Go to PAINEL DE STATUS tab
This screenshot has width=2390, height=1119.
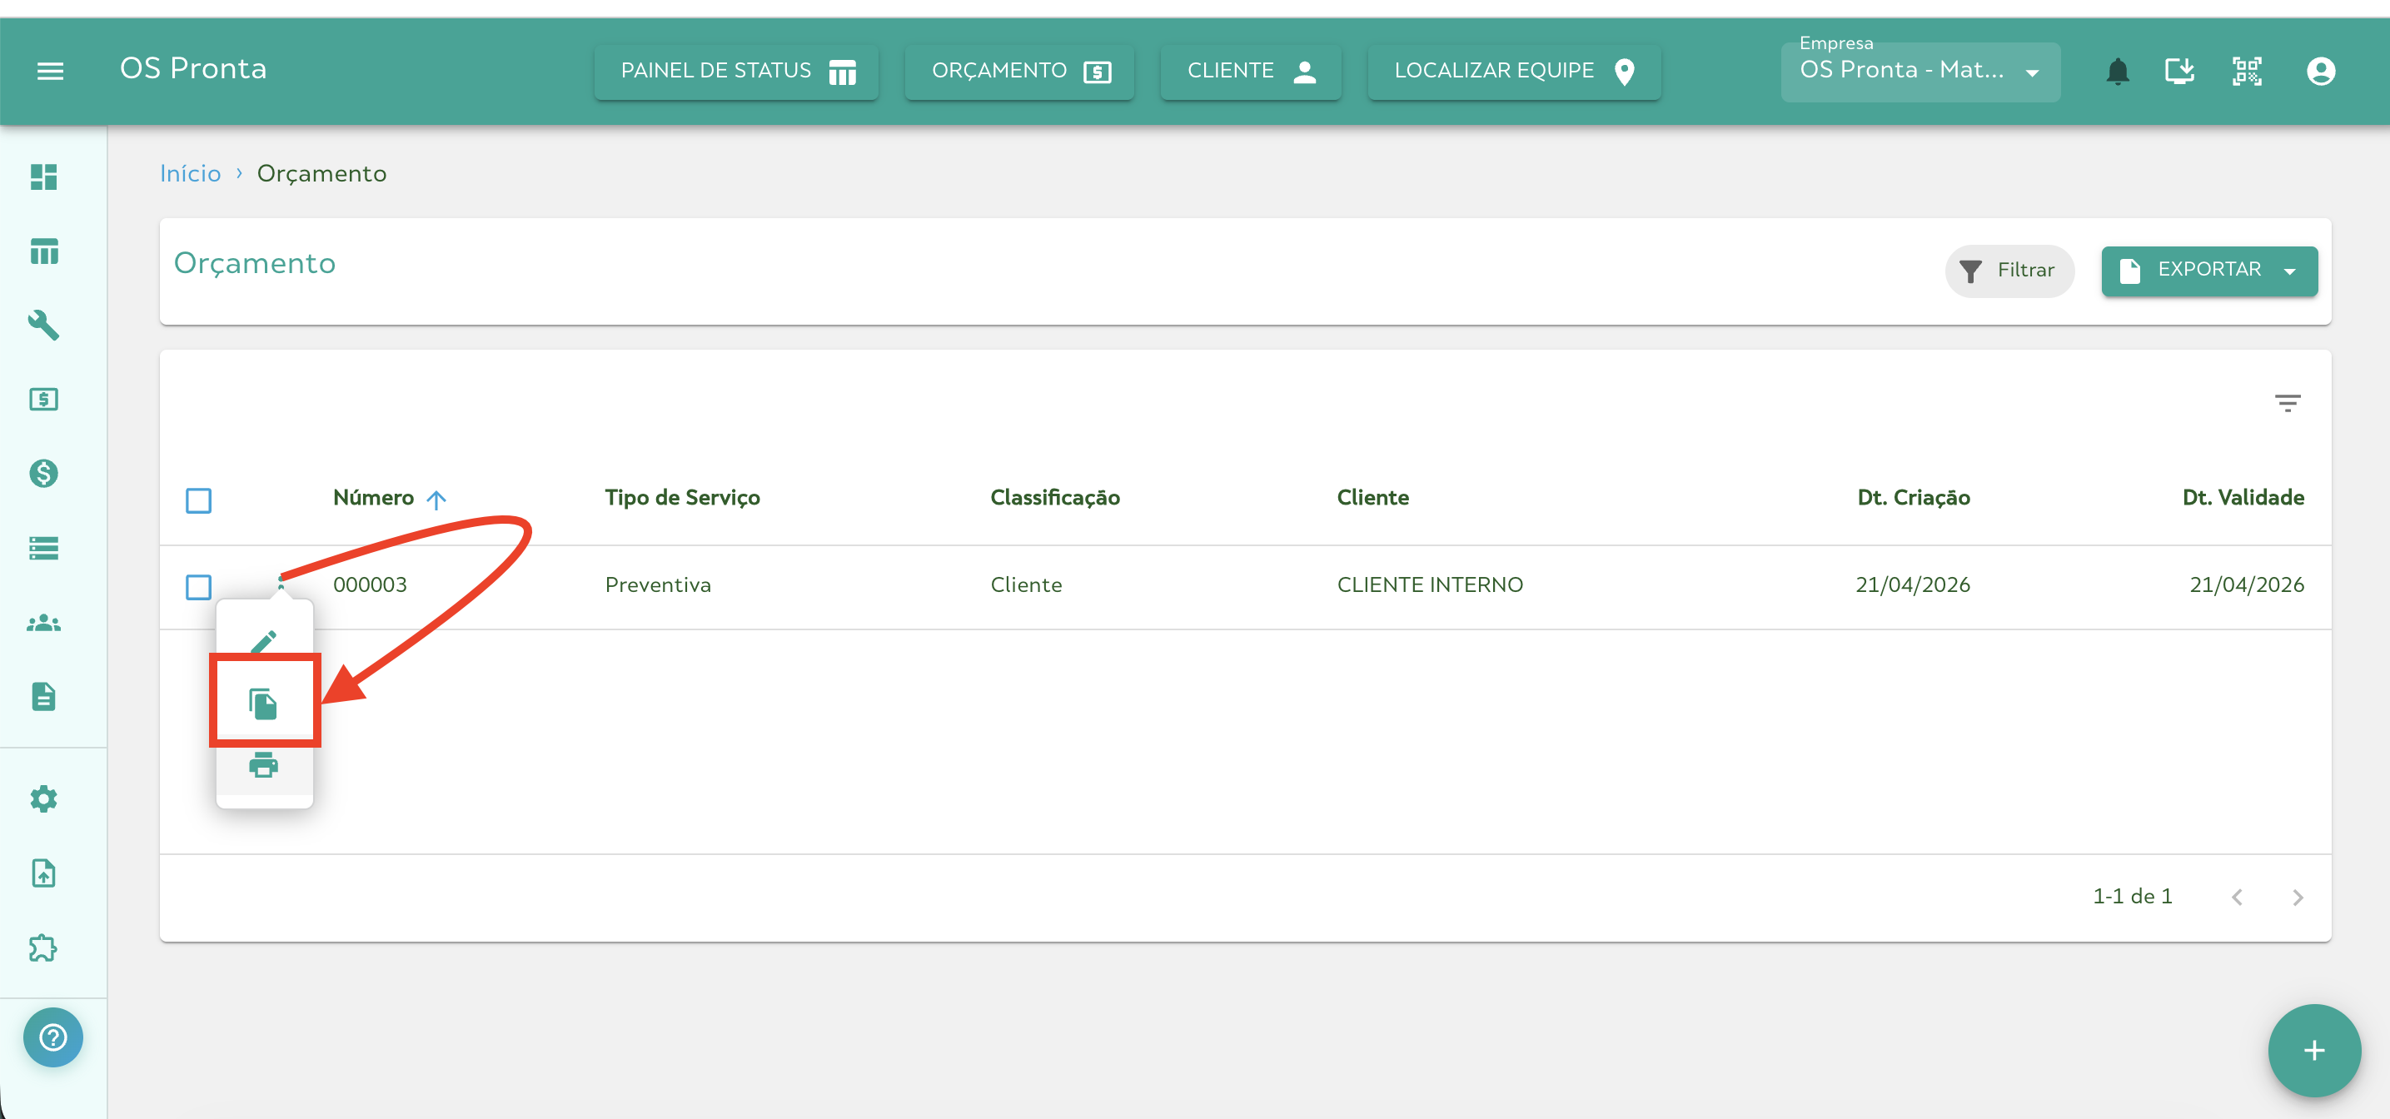[x=737, y=72]
